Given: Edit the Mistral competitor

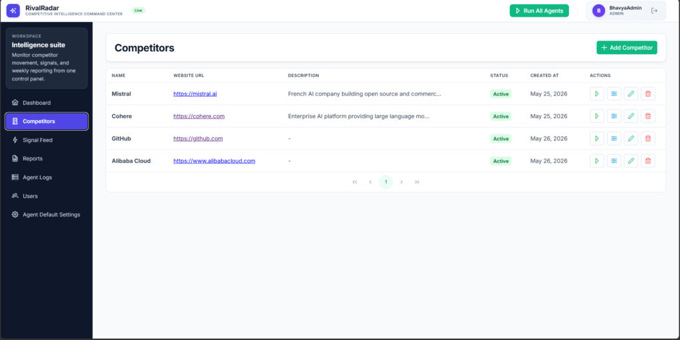Looking at the screenshot, I should click(x=631, y=94).
